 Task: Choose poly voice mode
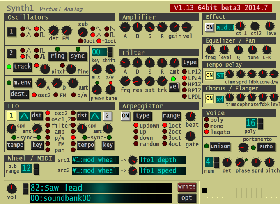coord(207,119)
